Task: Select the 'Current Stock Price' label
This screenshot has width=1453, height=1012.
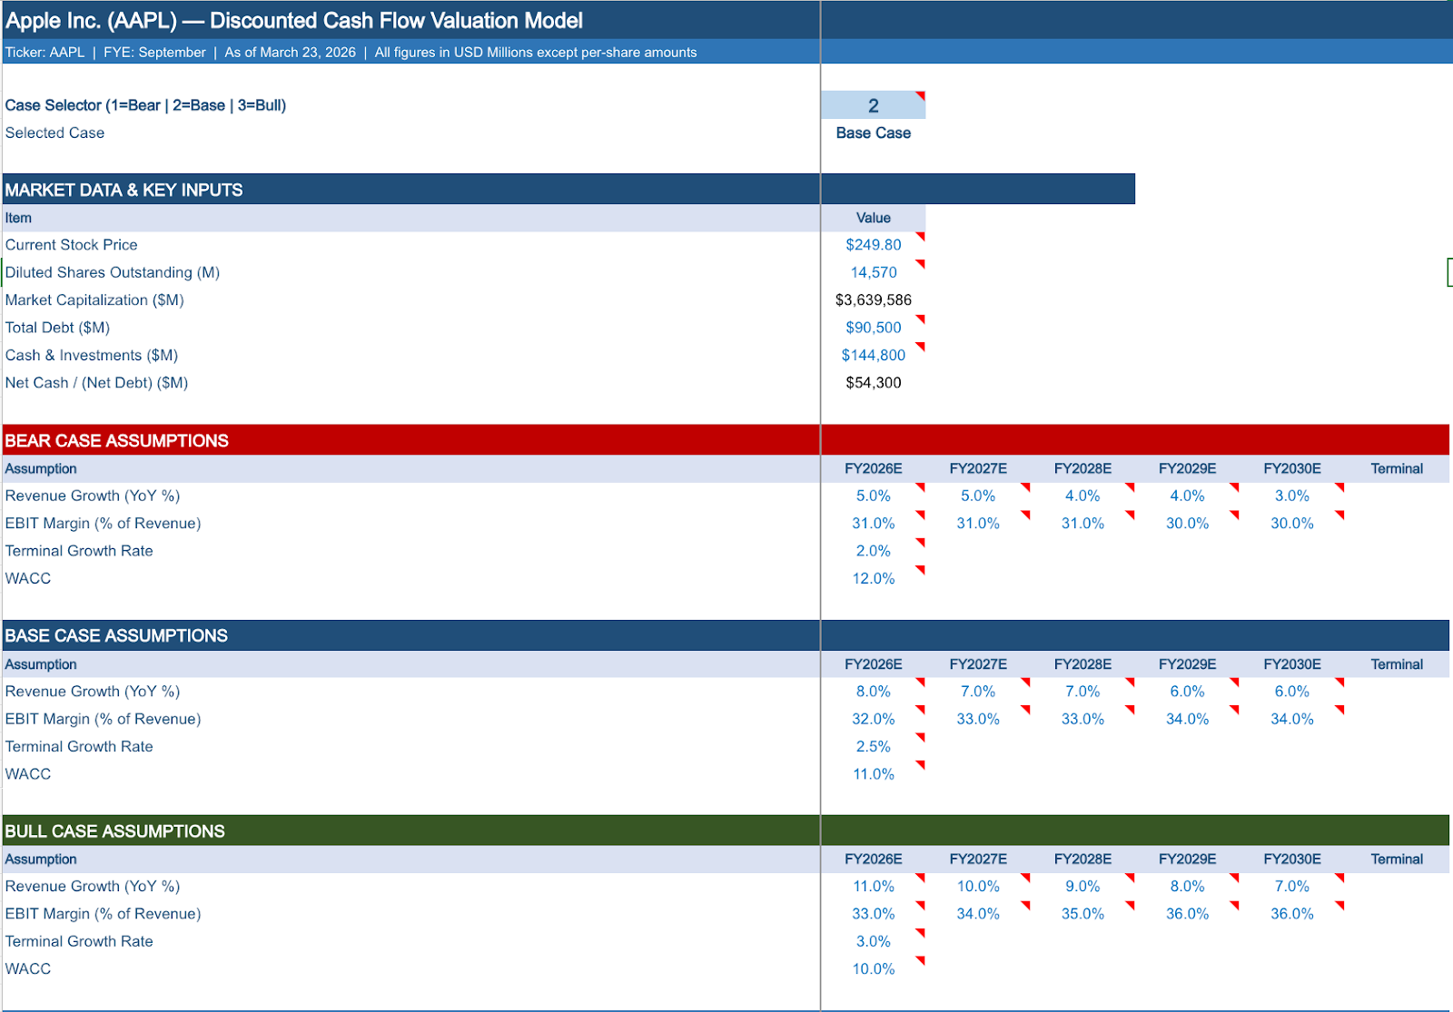Action: point(71,245)
